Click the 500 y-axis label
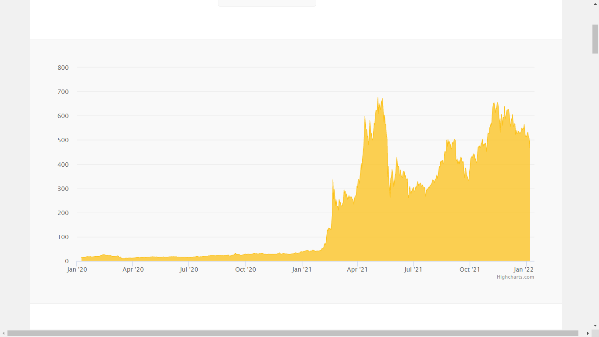This screenshot has height=337, width=599. coord(63,140)
